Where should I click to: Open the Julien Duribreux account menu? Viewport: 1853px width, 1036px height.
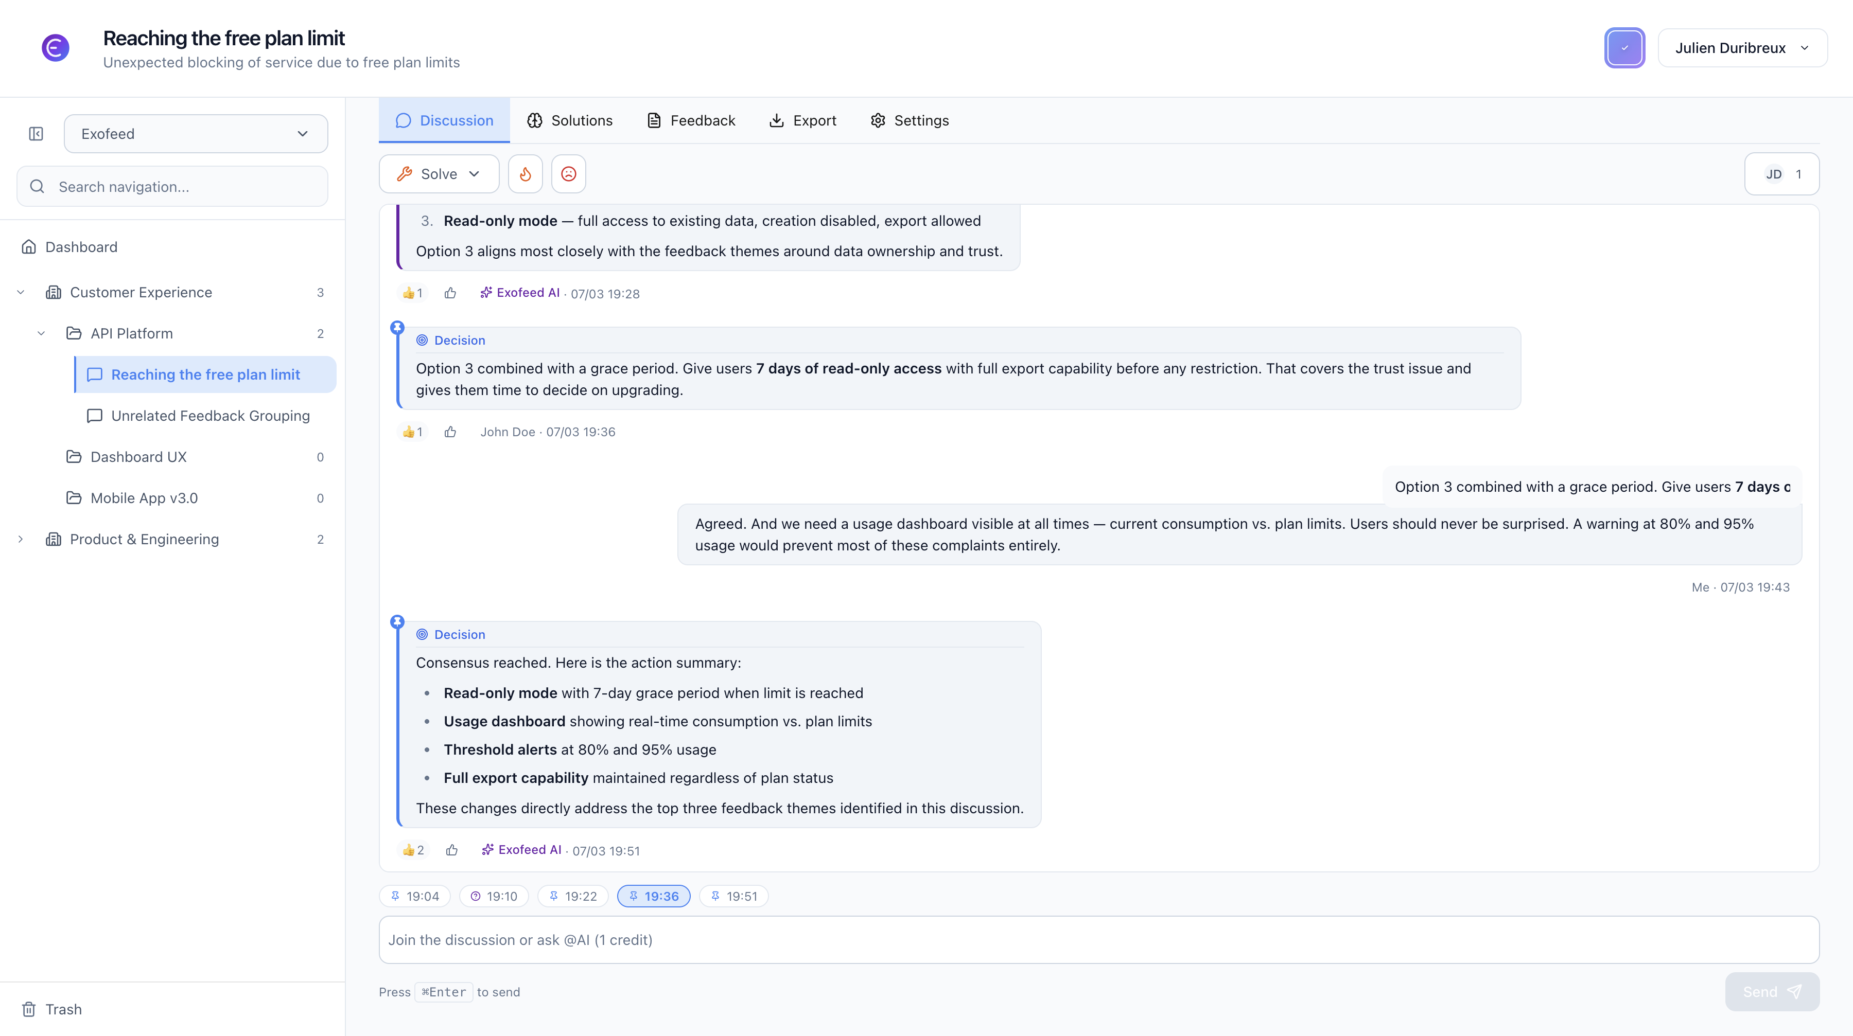pos(1741,48)
